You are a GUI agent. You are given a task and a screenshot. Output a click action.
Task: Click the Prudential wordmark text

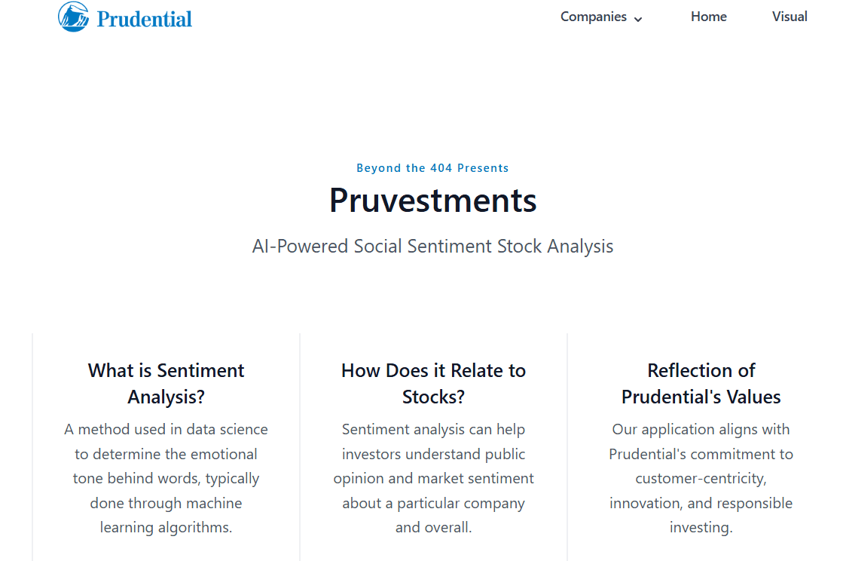point(143,17)
